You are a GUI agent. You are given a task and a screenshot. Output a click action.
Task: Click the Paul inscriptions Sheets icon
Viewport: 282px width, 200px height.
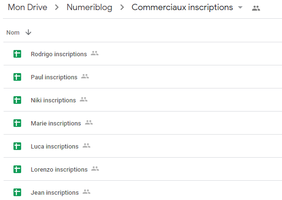click(17, 77)
